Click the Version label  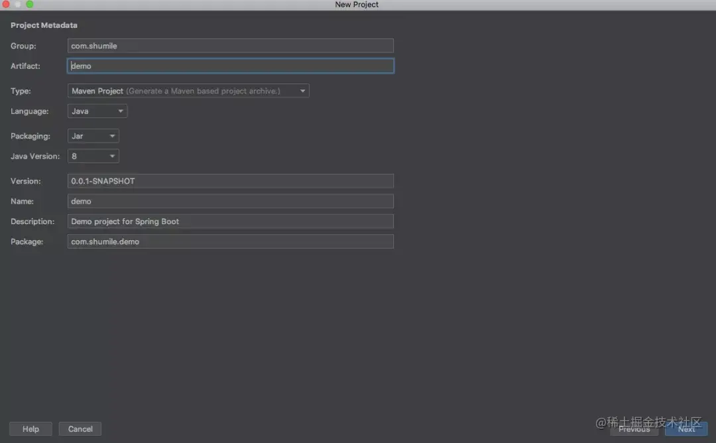[26, 181]
